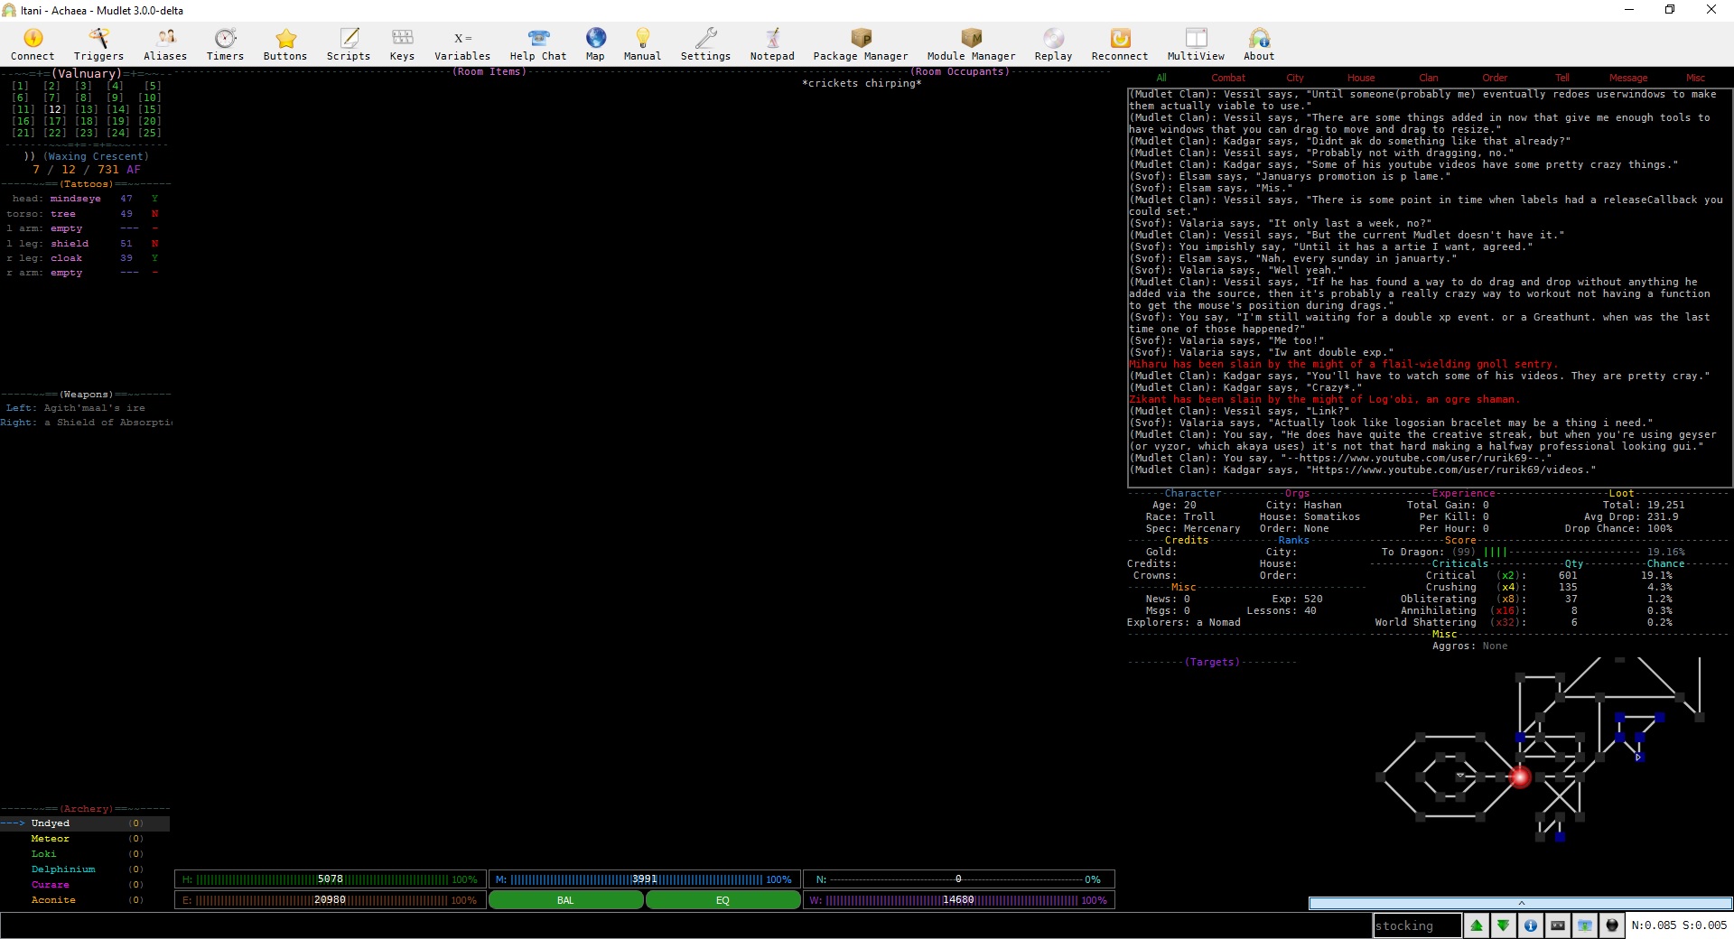The height and width of the screenshot is (939, 1734).
Task: Open the About dialog
Action: pyautogui.click(x=1259, y=44)
